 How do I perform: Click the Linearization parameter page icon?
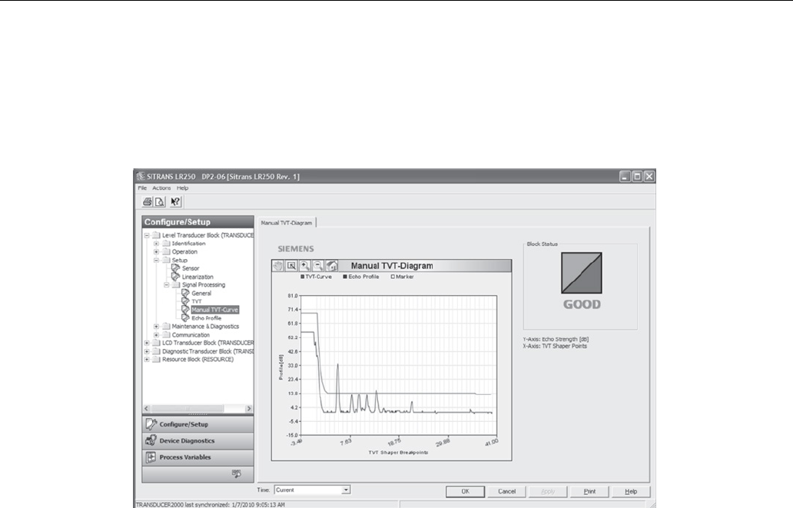[175, 277]
